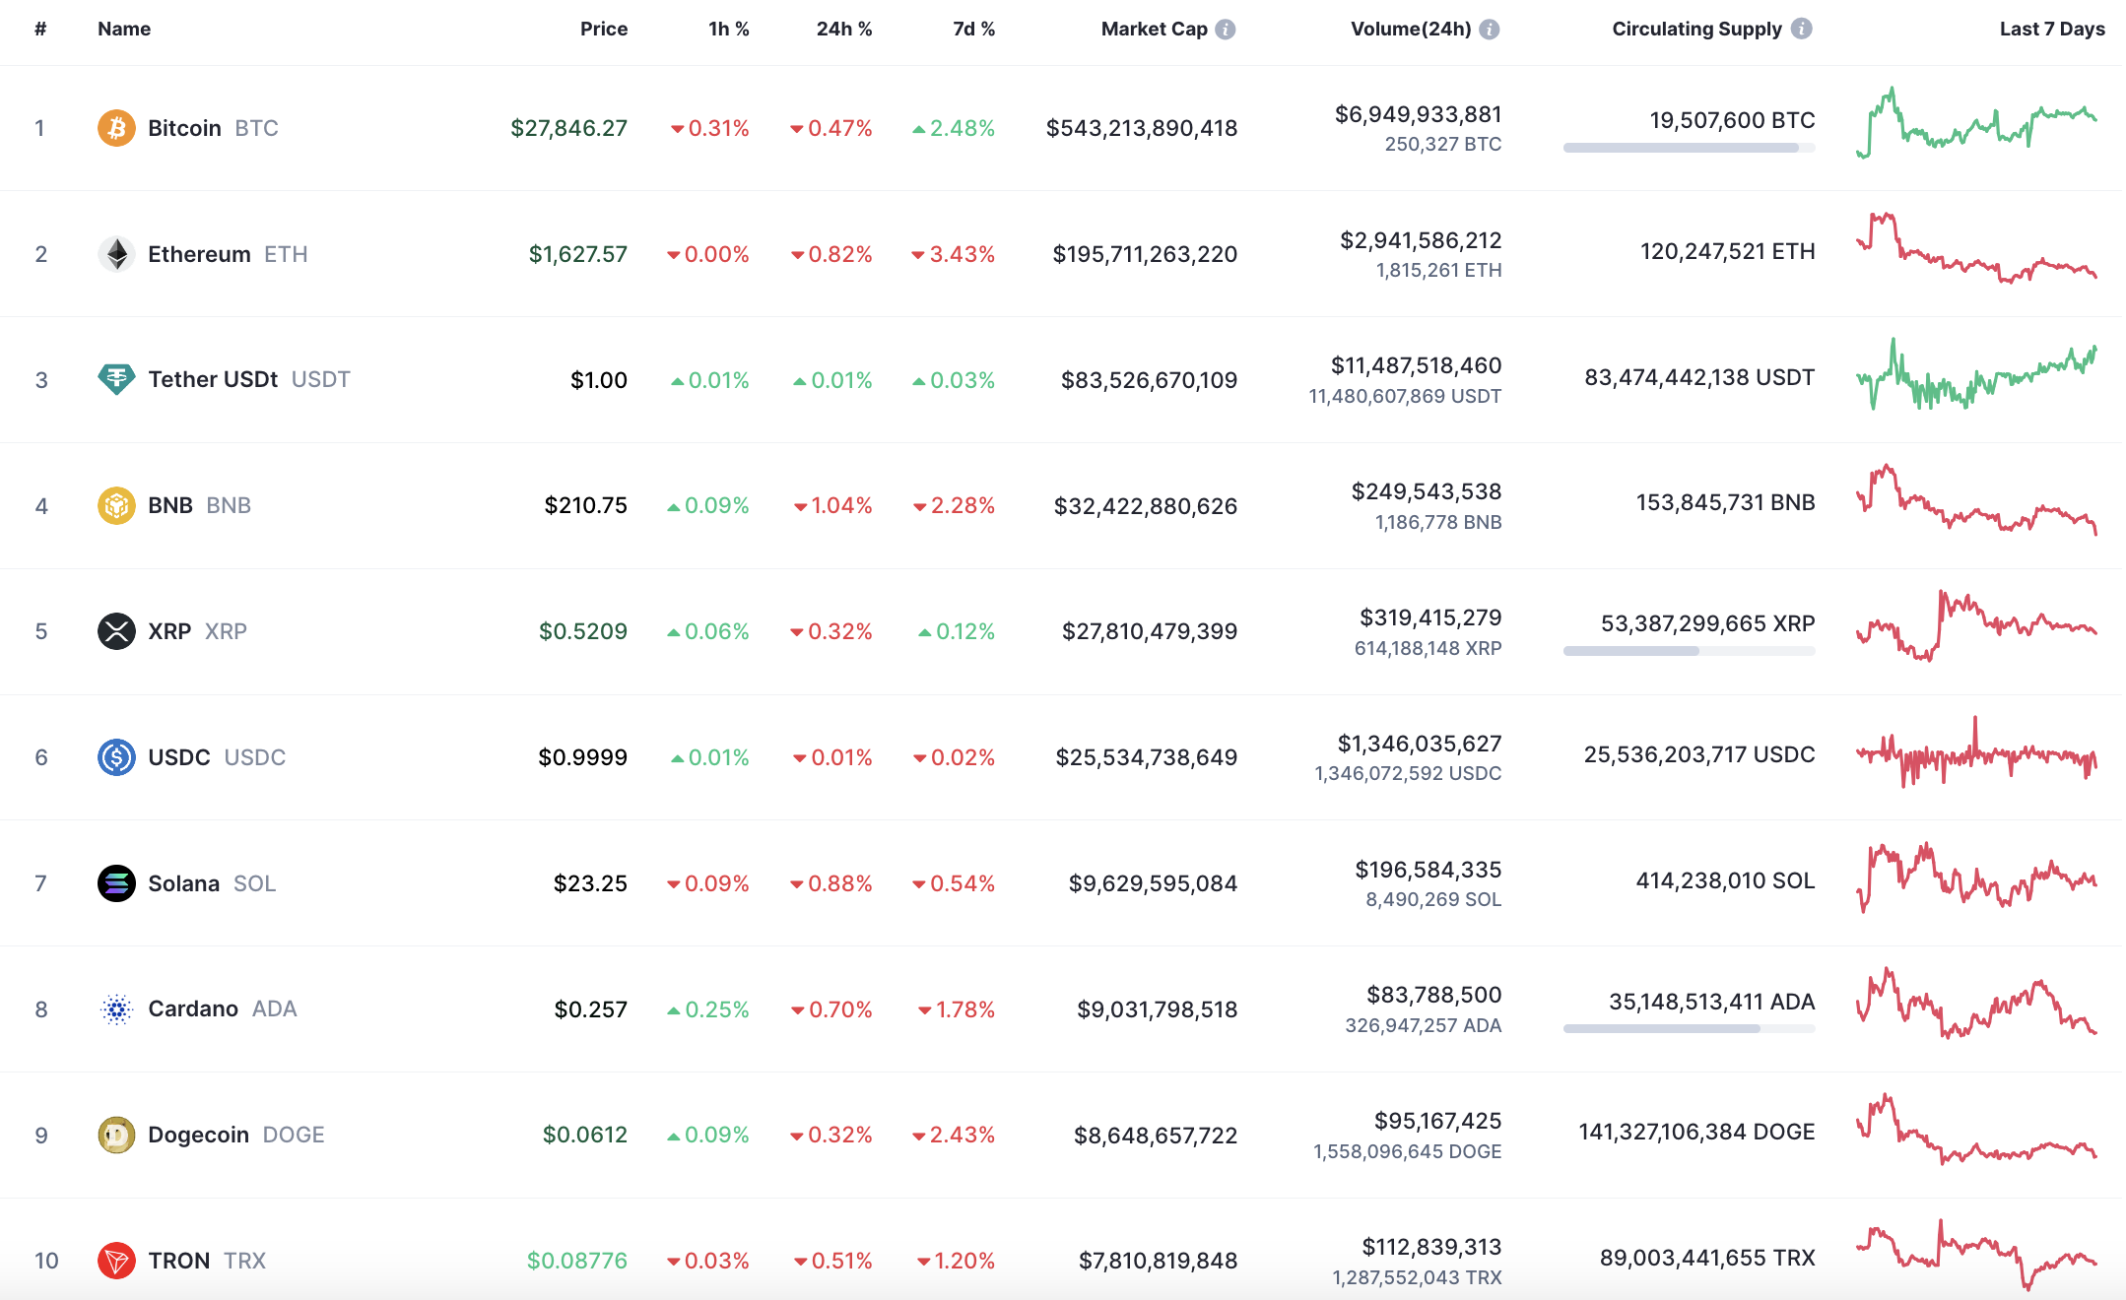Open the Cardano ADA coin link

click(x=193, y=1008)
